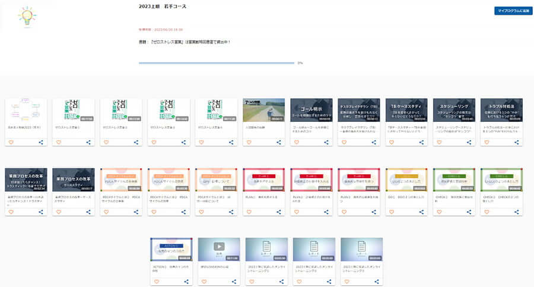The image size is (534, 287).
Task: Share the ゴール明示 video card
Action: tap(327, 143)
